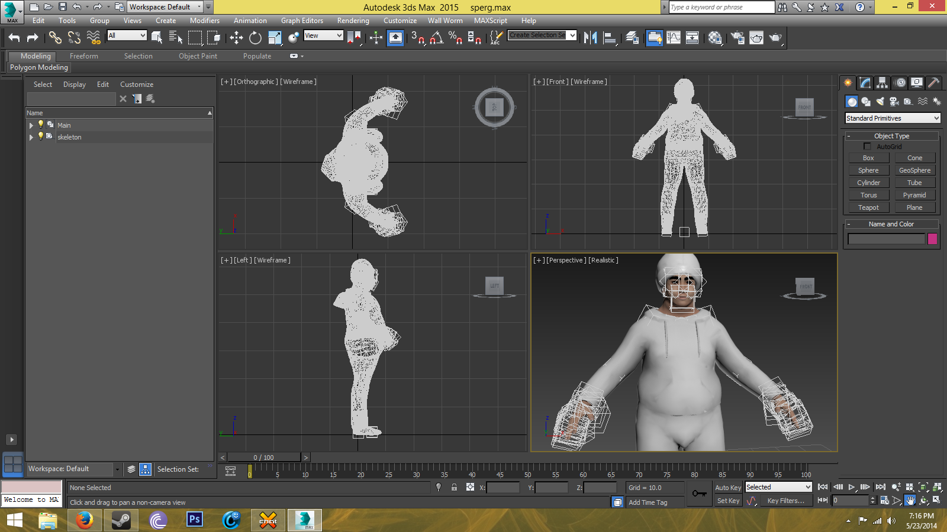Pick the magenta object color swatch
Viewport: 947px width, 532px height.
click(933, 239)
